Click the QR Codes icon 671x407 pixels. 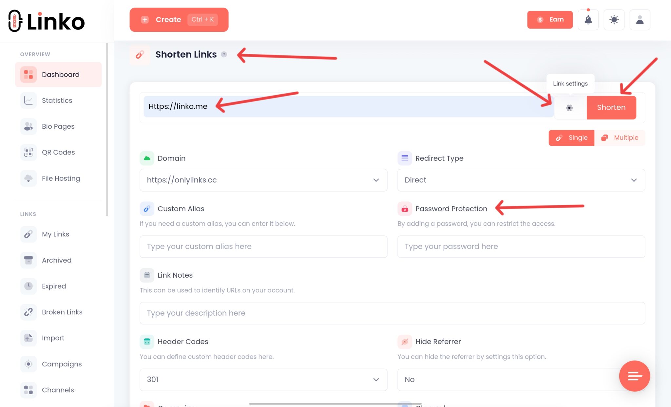click(x=29, y=152)
